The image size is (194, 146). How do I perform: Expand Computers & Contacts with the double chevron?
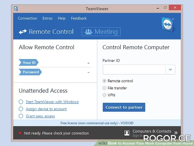[176, 133]
